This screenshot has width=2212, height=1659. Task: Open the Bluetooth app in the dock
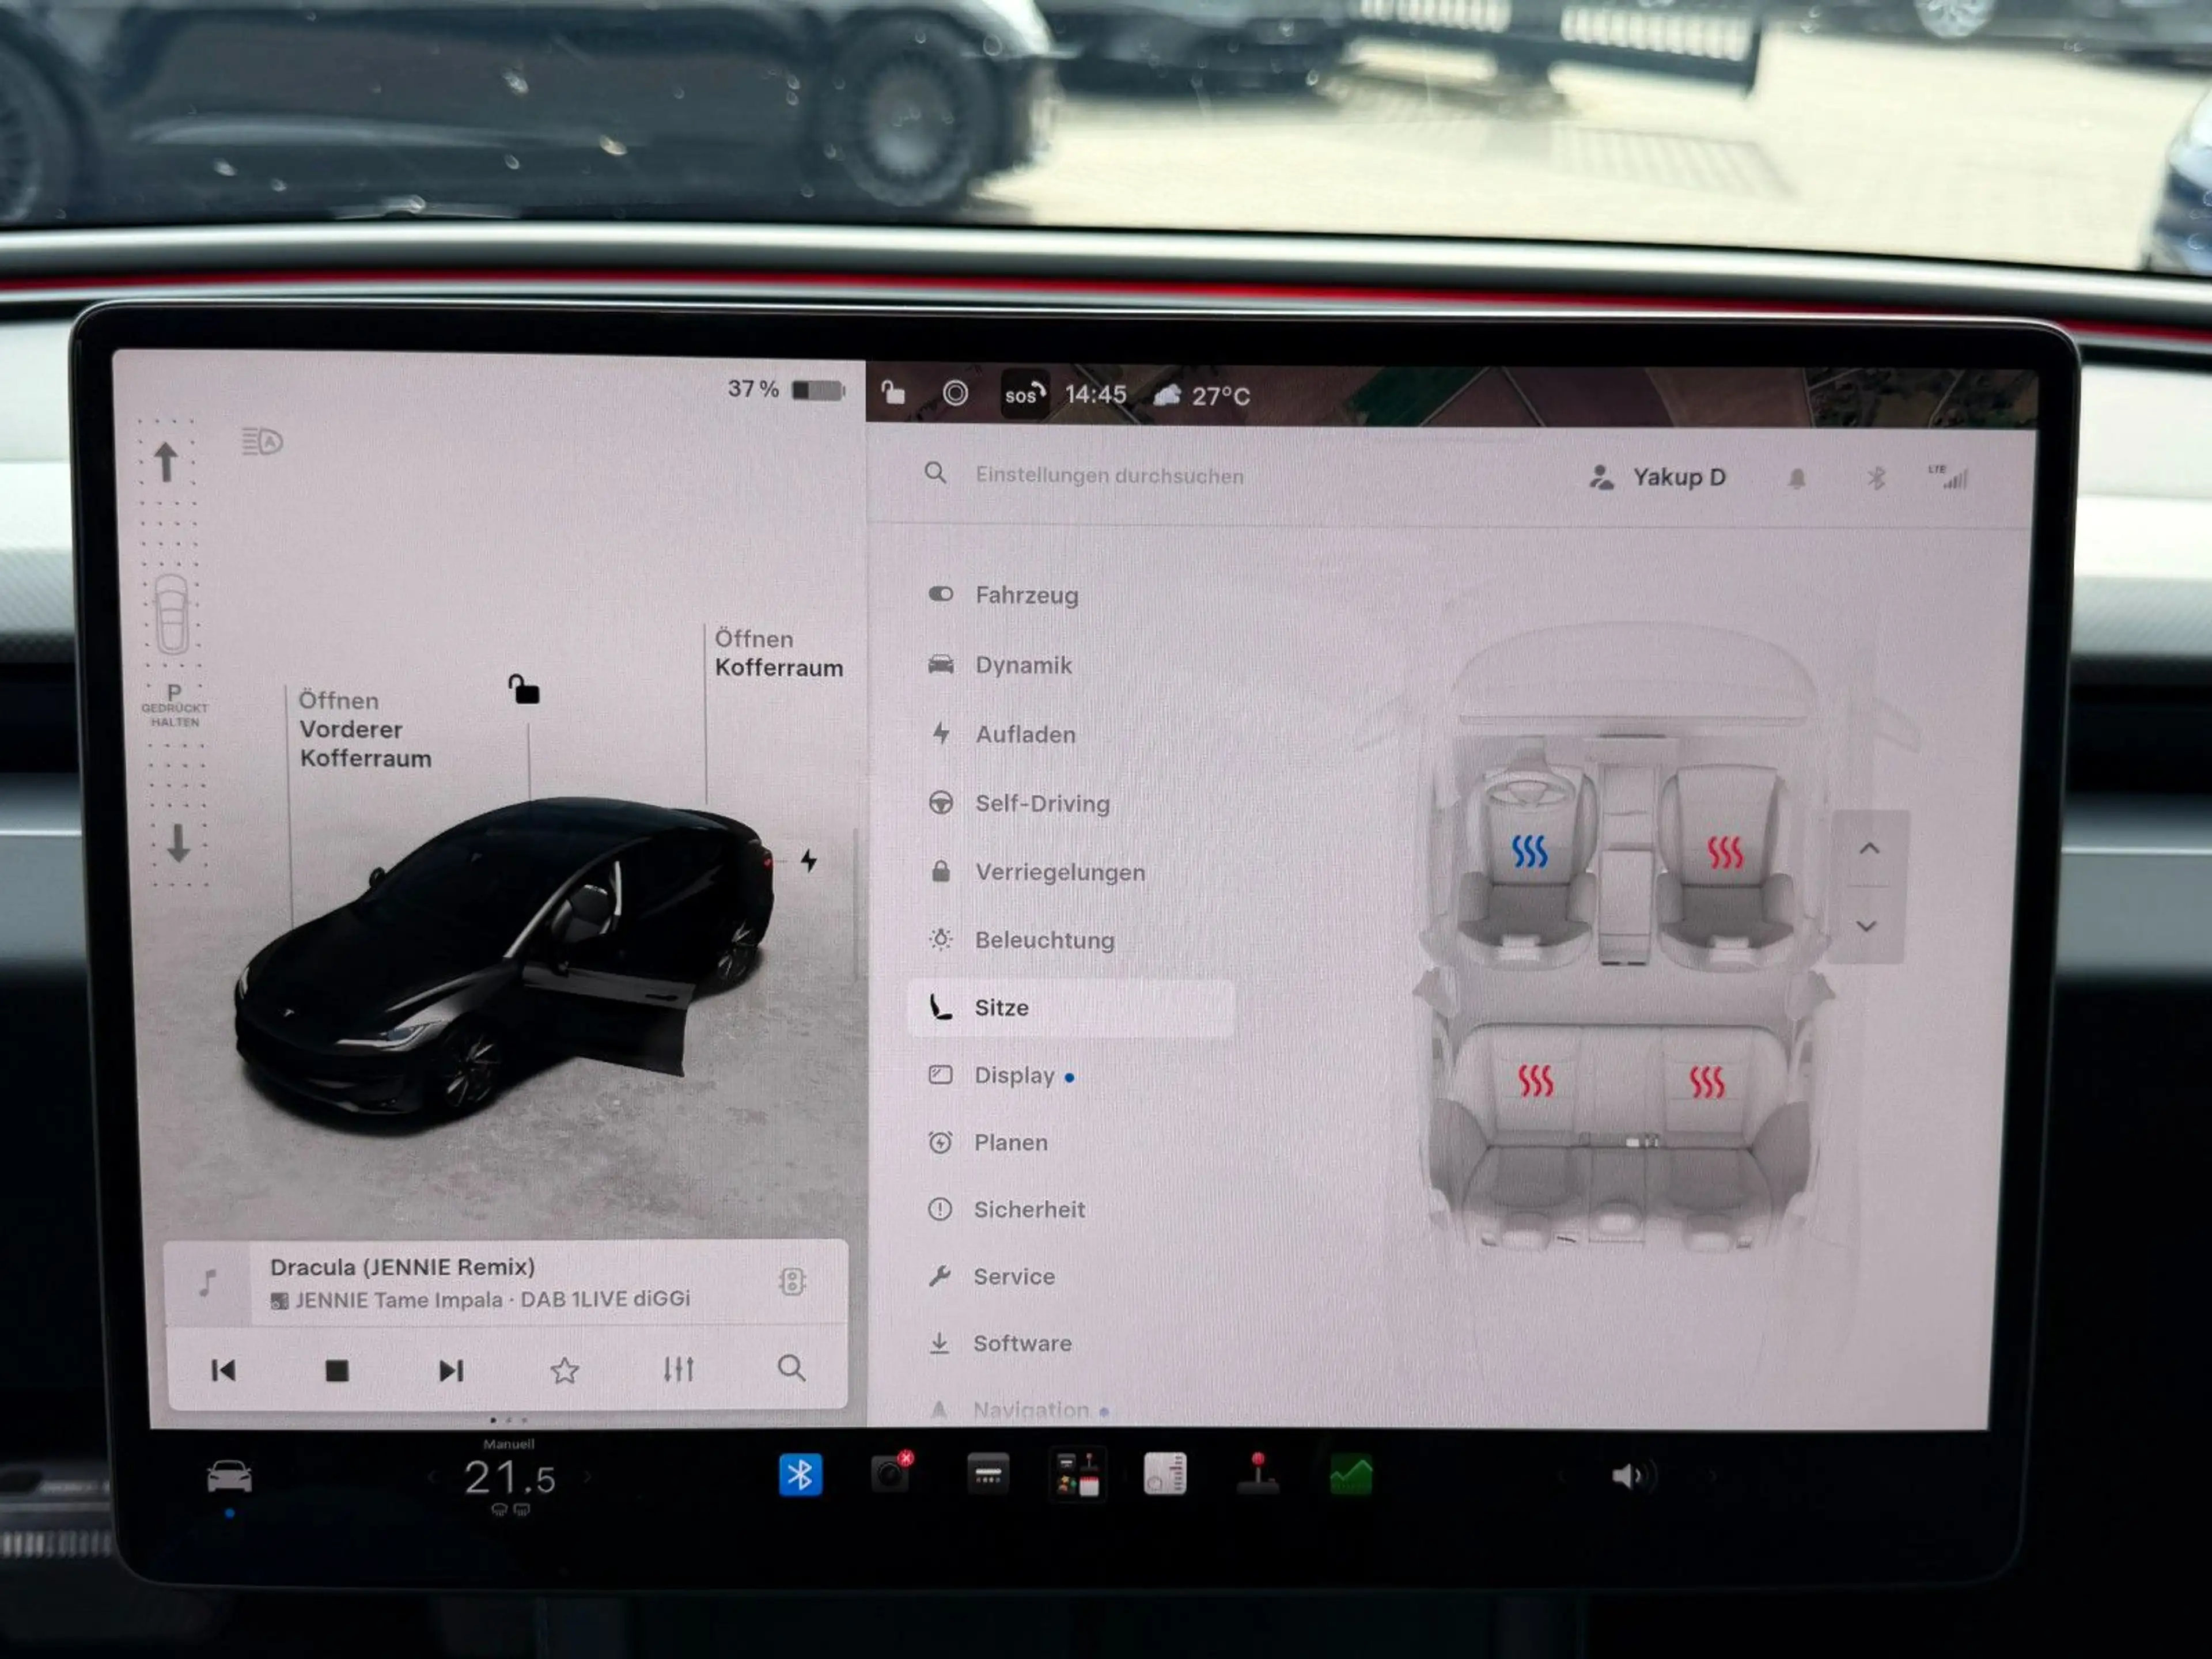pos(800,1475)
